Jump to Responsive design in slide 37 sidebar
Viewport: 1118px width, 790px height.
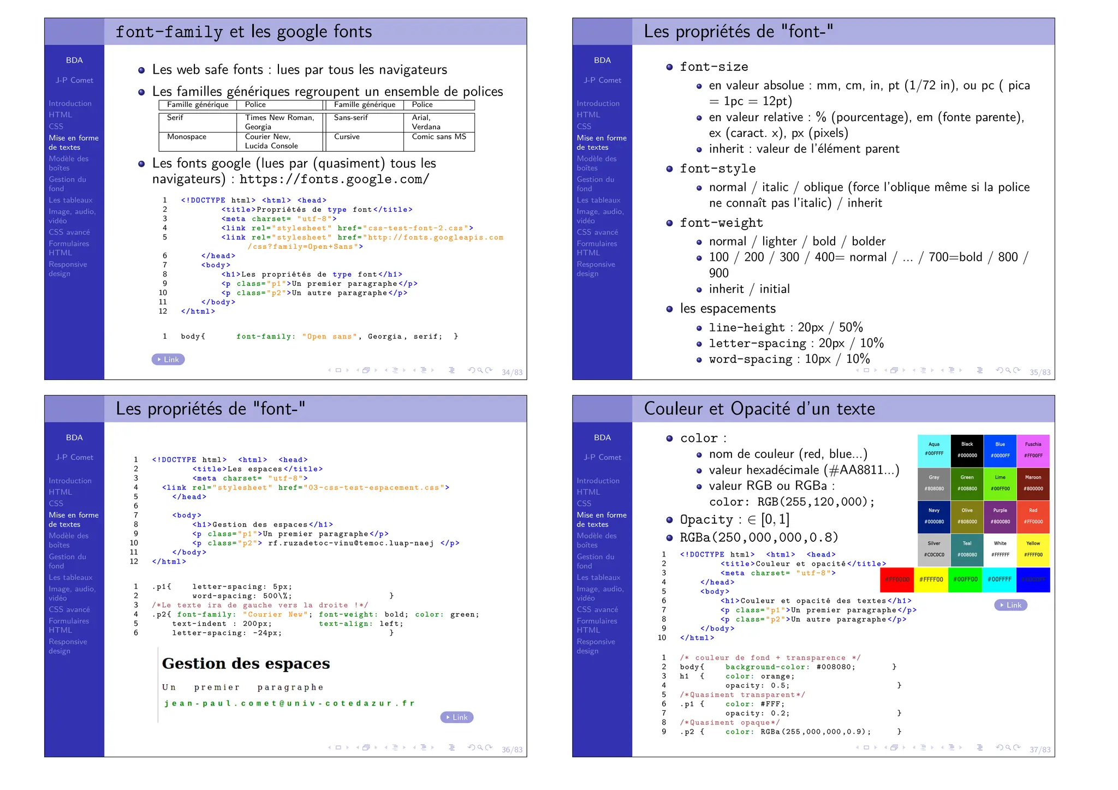pos(596,647)
